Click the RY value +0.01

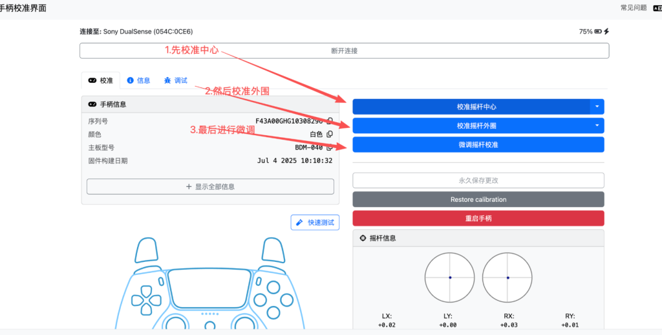tap(570, 325)
